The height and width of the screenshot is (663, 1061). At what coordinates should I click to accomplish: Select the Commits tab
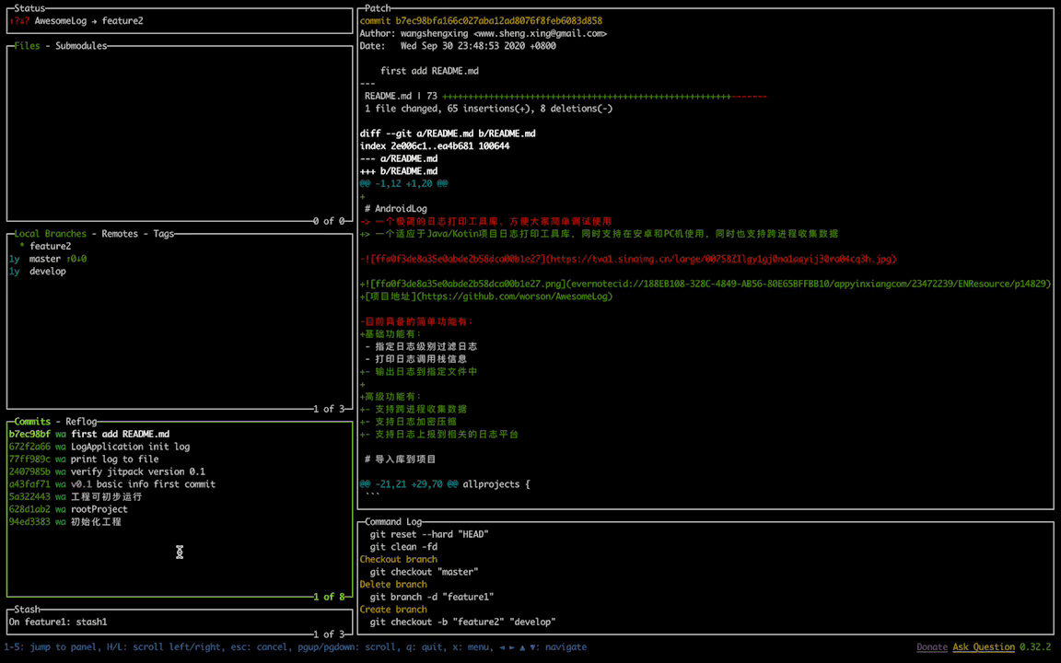[x=32, y=422]
